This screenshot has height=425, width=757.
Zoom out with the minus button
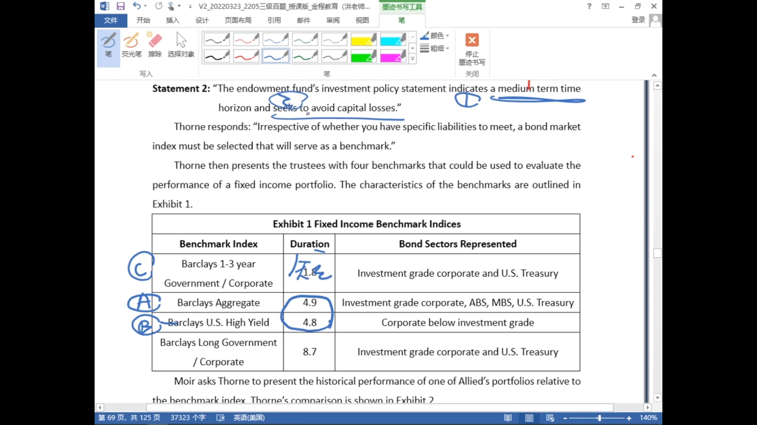[x=565, y=418]
